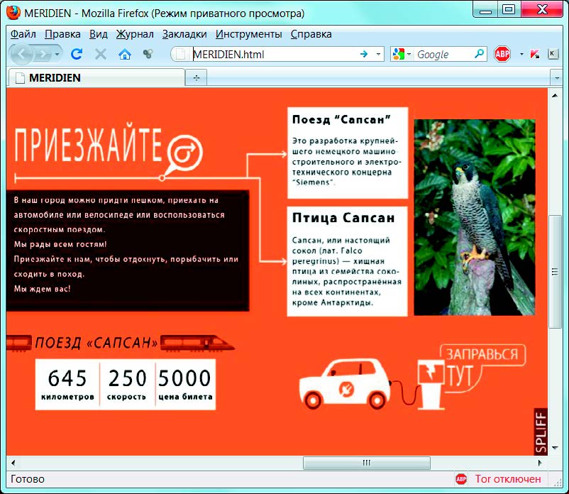569x494 pixels.
Task: Click the horizontal scrollbar right arrow
Action: pos(540,463)
